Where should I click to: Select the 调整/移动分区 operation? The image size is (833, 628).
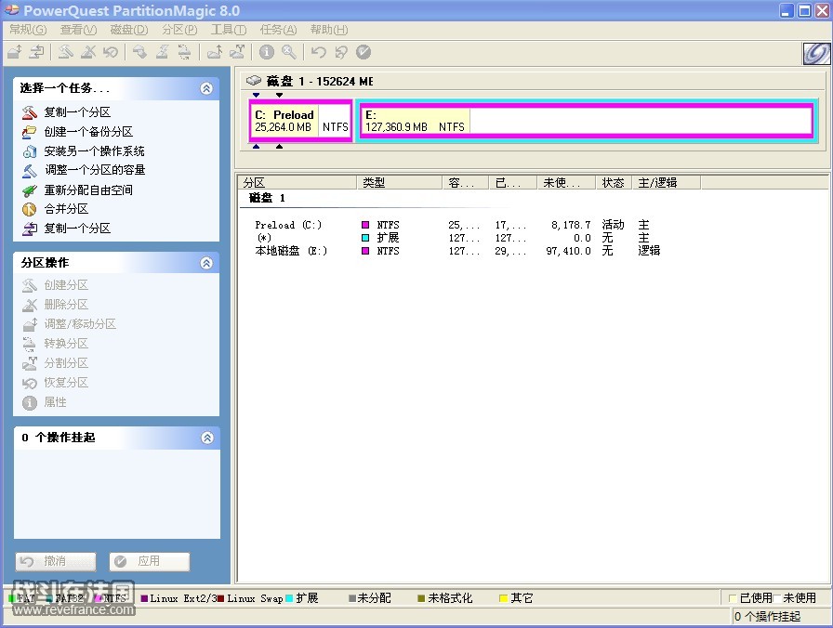click(x=80, y=324)
